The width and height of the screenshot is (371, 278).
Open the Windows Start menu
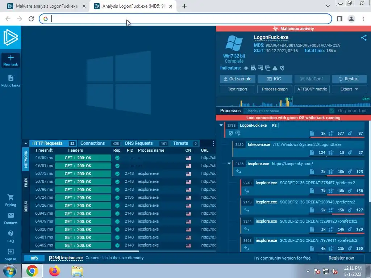tap(10, 271)
